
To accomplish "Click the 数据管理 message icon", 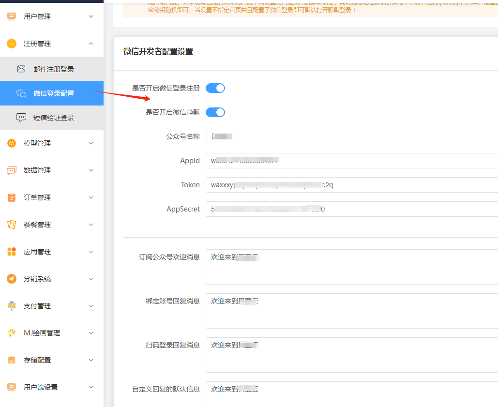I will [11, 170].
